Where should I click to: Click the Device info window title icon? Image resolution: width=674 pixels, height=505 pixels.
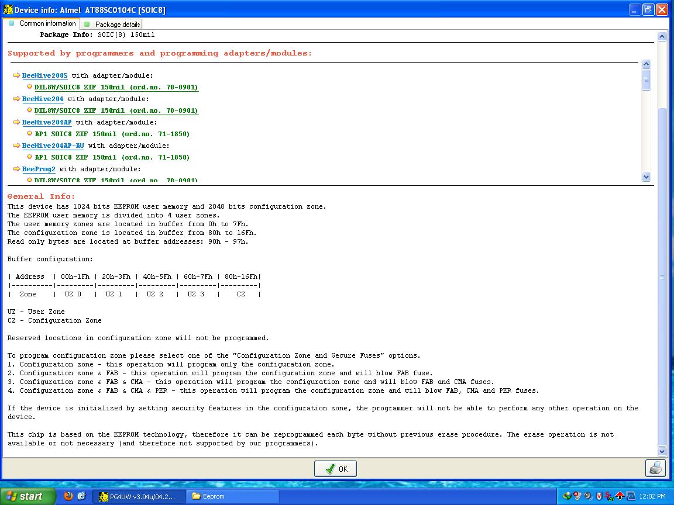(x=8, y=9)
